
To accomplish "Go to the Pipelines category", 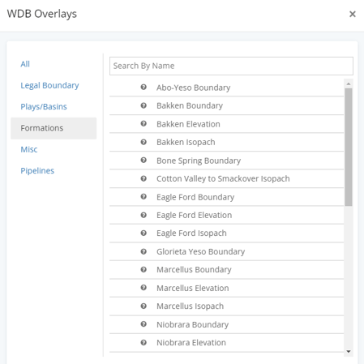I will pos(37,171).
